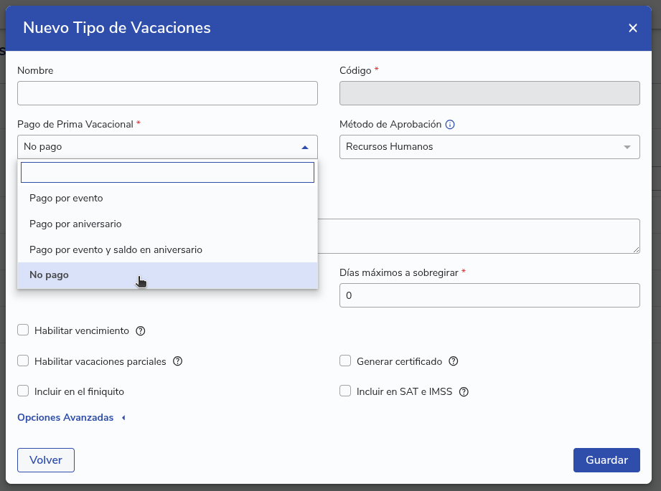
Task: Click info icon next to Método de Aprobación
Action: [x=450, y=124]
